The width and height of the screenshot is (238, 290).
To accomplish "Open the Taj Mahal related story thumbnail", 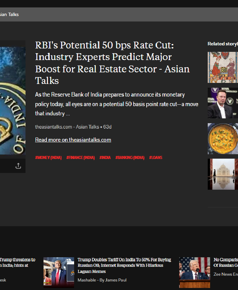I will [x=223, y=174].
